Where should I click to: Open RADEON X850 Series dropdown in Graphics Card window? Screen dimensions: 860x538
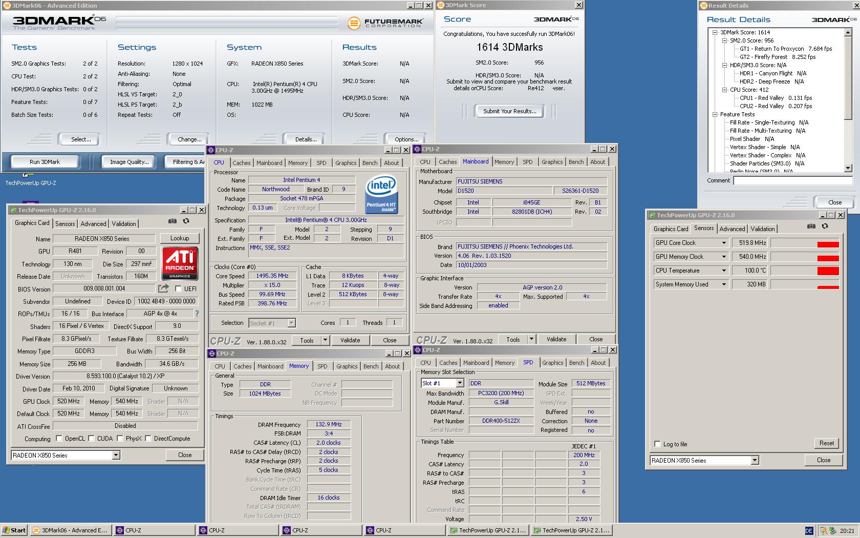116,455
